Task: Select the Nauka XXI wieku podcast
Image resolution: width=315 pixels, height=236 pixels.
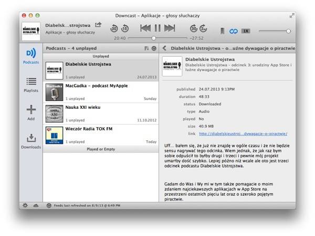Action: [101, 114]
